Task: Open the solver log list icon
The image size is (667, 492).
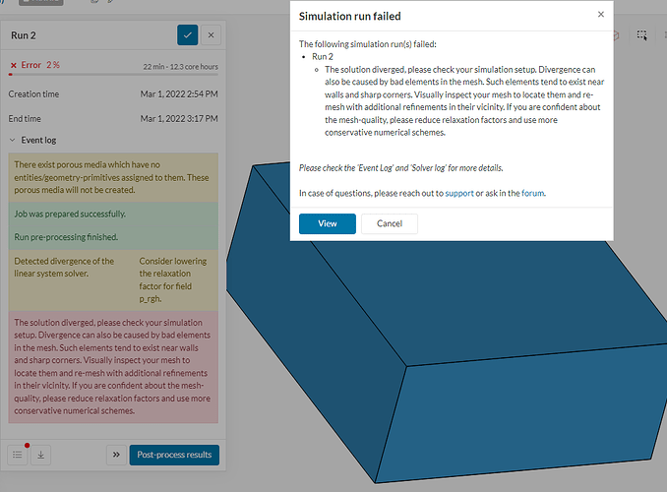Action: (x=19, y=455)
